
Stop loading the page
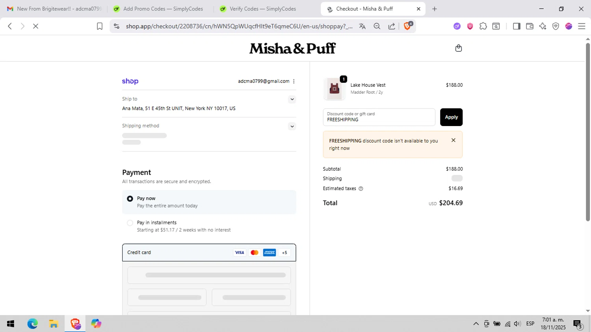click(x=35, y=26)
